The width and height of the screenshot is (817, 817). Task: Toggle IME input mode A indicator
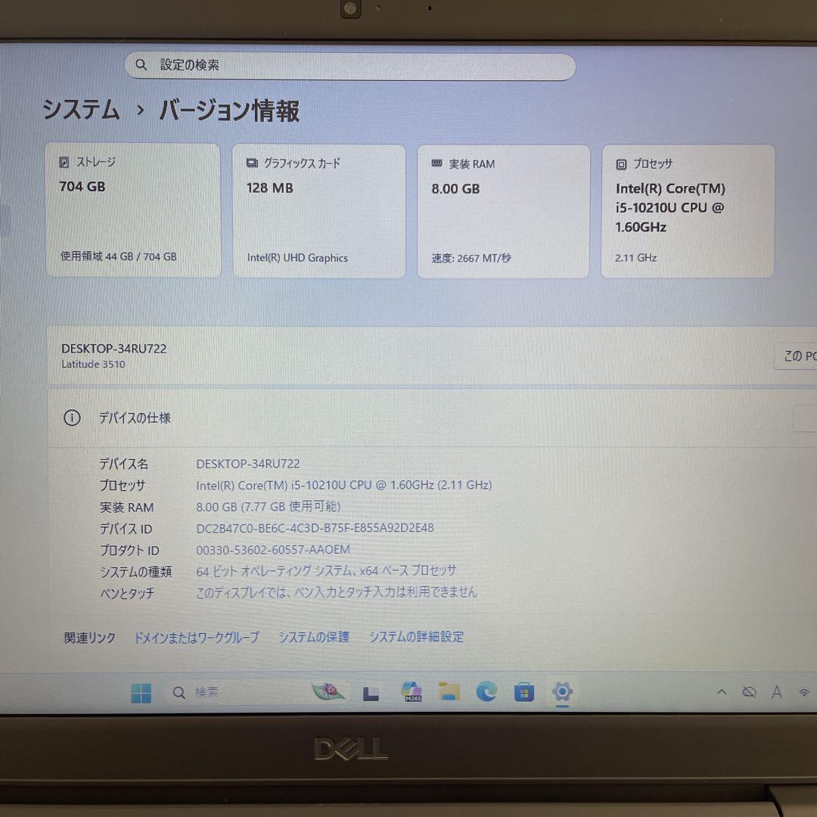coord(777,692)
